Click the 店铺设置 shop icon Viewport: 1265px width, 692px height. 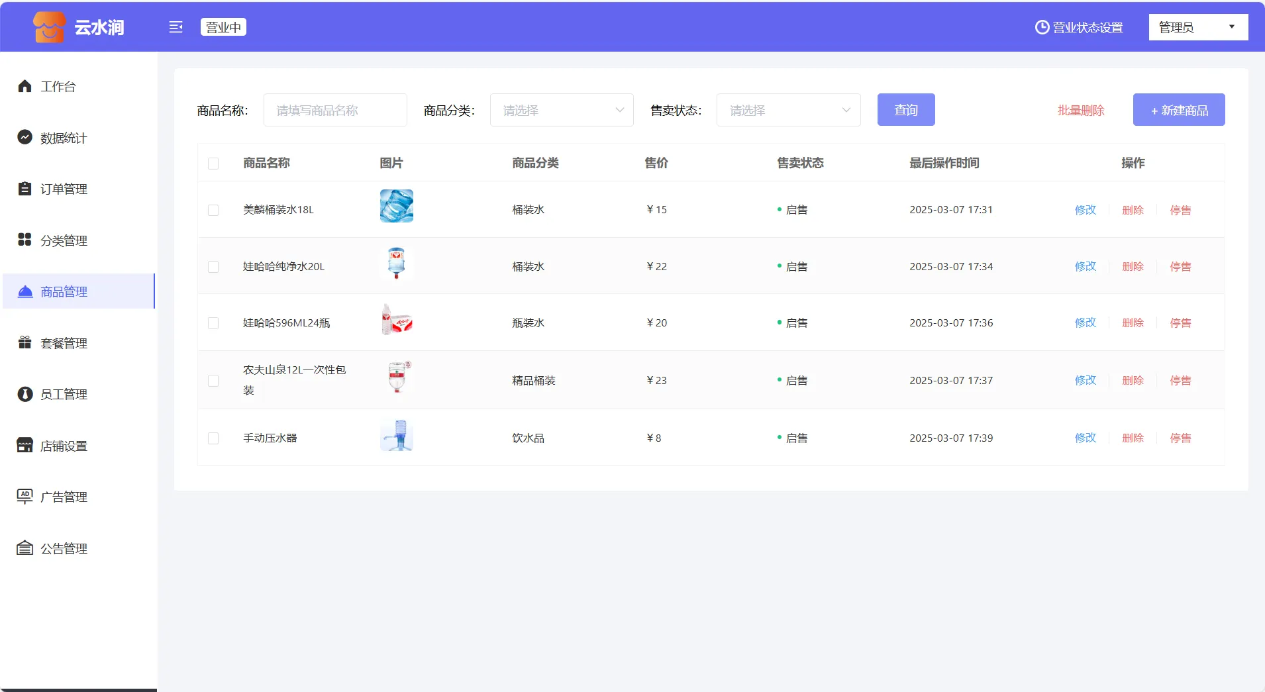(25, 446)
